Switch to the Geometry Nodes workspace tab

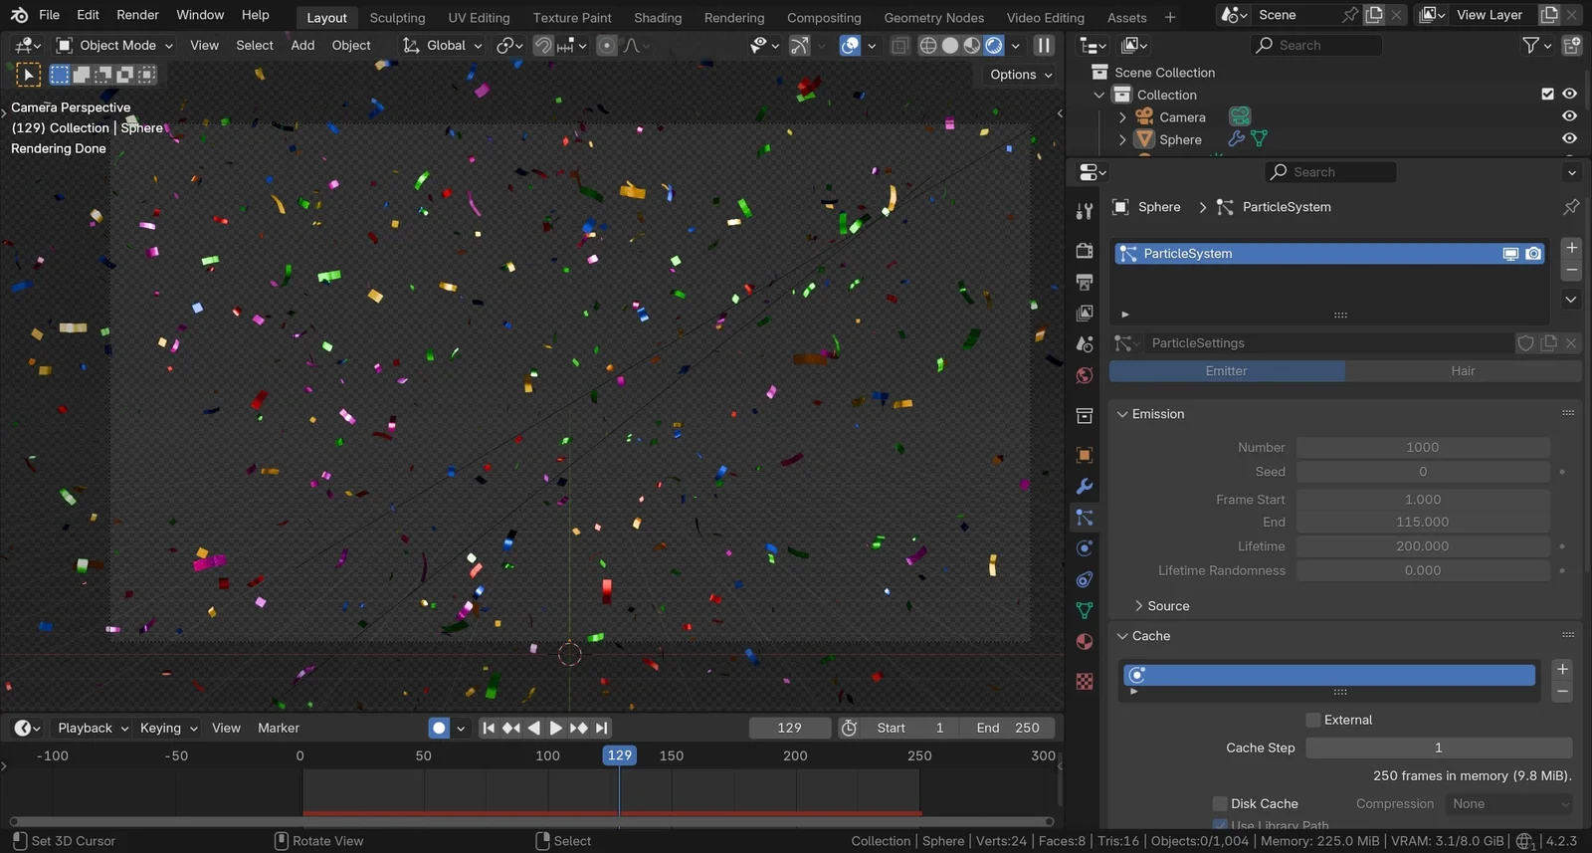click(x=933, y=17)
